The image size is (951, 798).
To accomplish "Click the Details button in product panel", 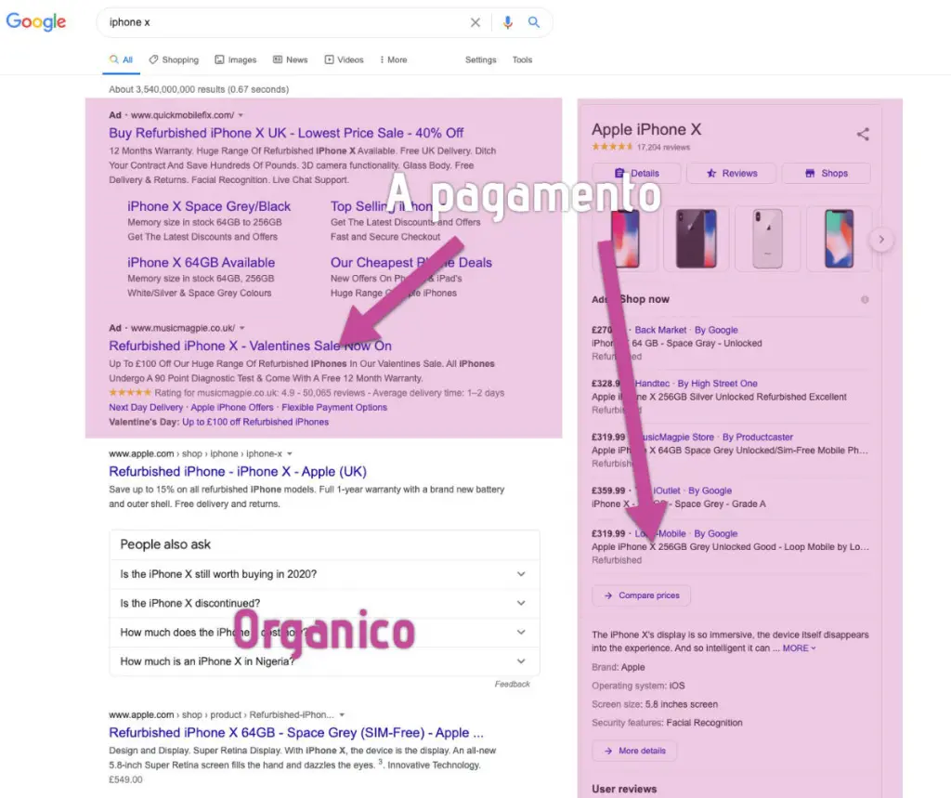I will 636,173.
